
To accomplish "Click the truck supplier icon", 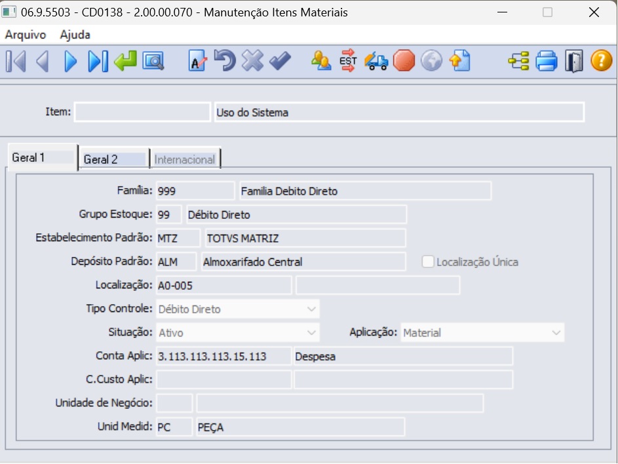I will pyautogui.click(x=376, y=62).
